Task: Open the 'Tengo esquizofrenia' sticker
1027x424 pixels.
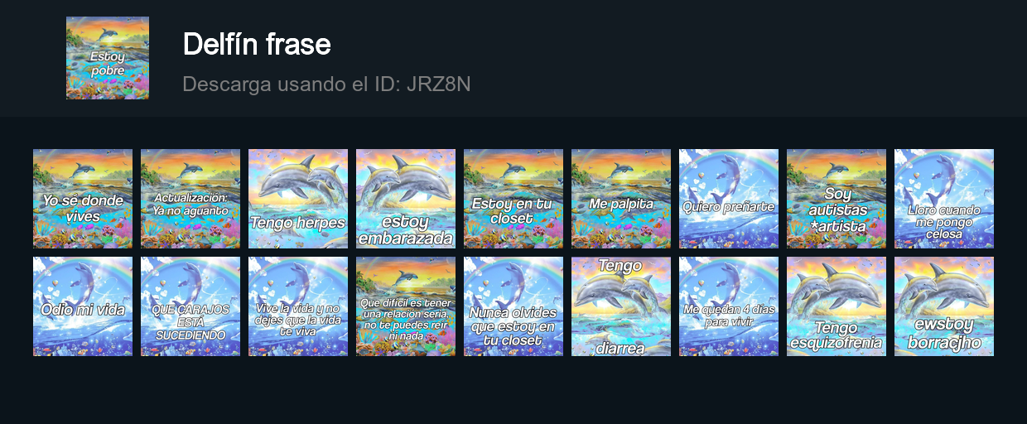Action: (837, 306)
